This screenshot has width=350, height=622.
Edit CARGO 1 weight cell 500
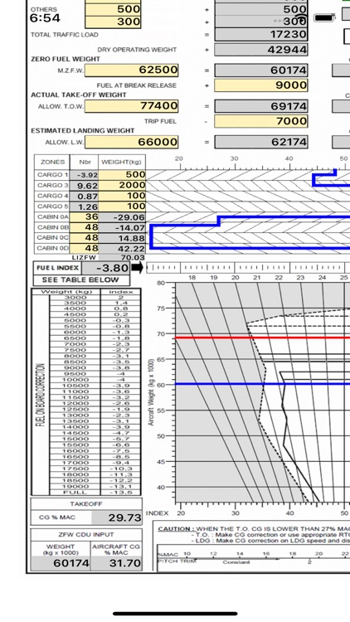(x=122, y=174)
